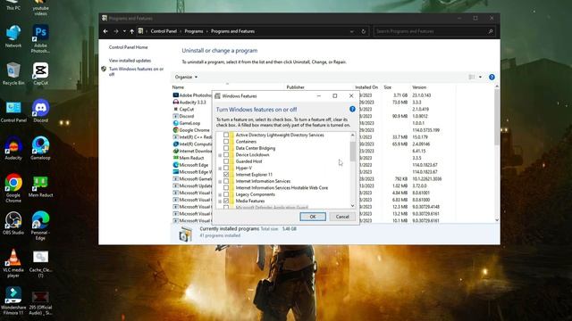Click the Control Panel breadcrumb
572x321 pixels.
(x=164, y=31)
